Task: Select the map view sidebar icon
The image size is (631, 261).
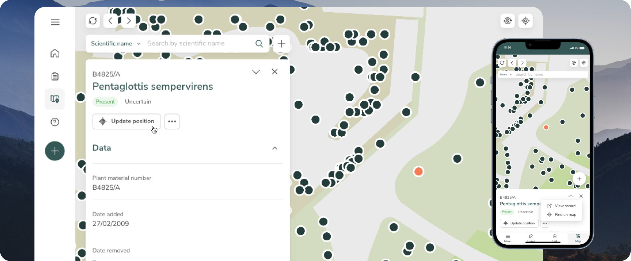Action: 55,99
